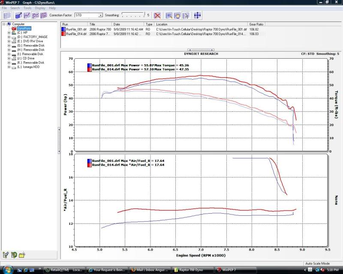The width and height of the screenshot is (343, 274).
Task: Click the Smoothing slider
Action: pos(133,15)
